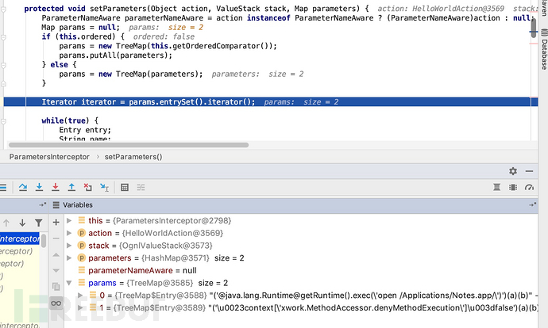Filter frames with the funnel icon
548x328 pixels.
tap(38, 223)
